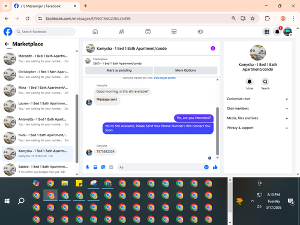The image size is (300, 225).
Task: Expand Media, files and links section
Action: (257, 118)
